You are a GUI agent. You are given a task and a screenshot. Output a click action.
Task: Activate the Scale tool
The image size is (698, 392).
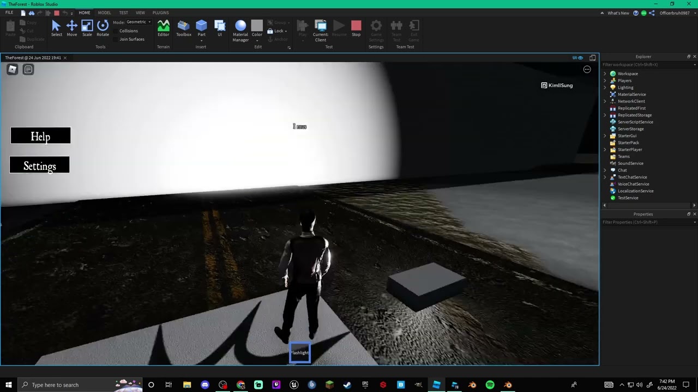click(87, 28)
